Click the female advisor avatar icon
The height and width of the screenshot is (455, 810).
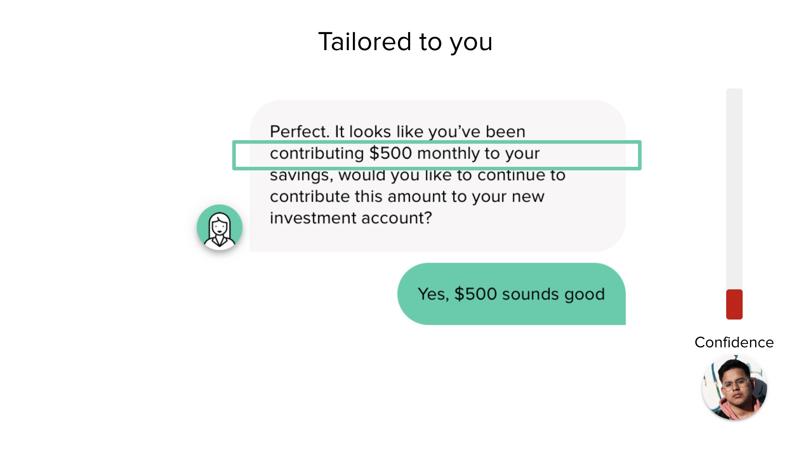pos(219,227)
